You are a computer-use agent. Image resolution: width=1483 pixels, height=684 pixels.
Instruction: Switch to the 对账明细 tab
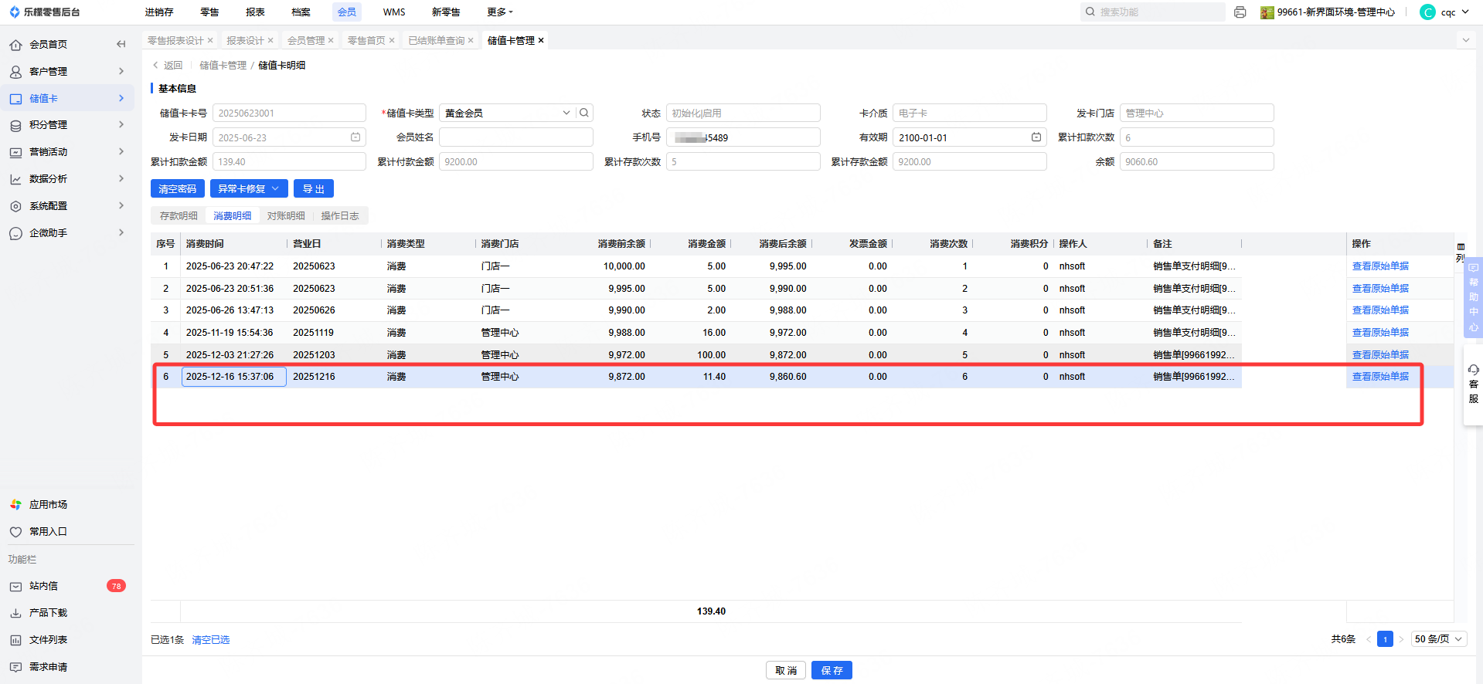click(286, 216)
